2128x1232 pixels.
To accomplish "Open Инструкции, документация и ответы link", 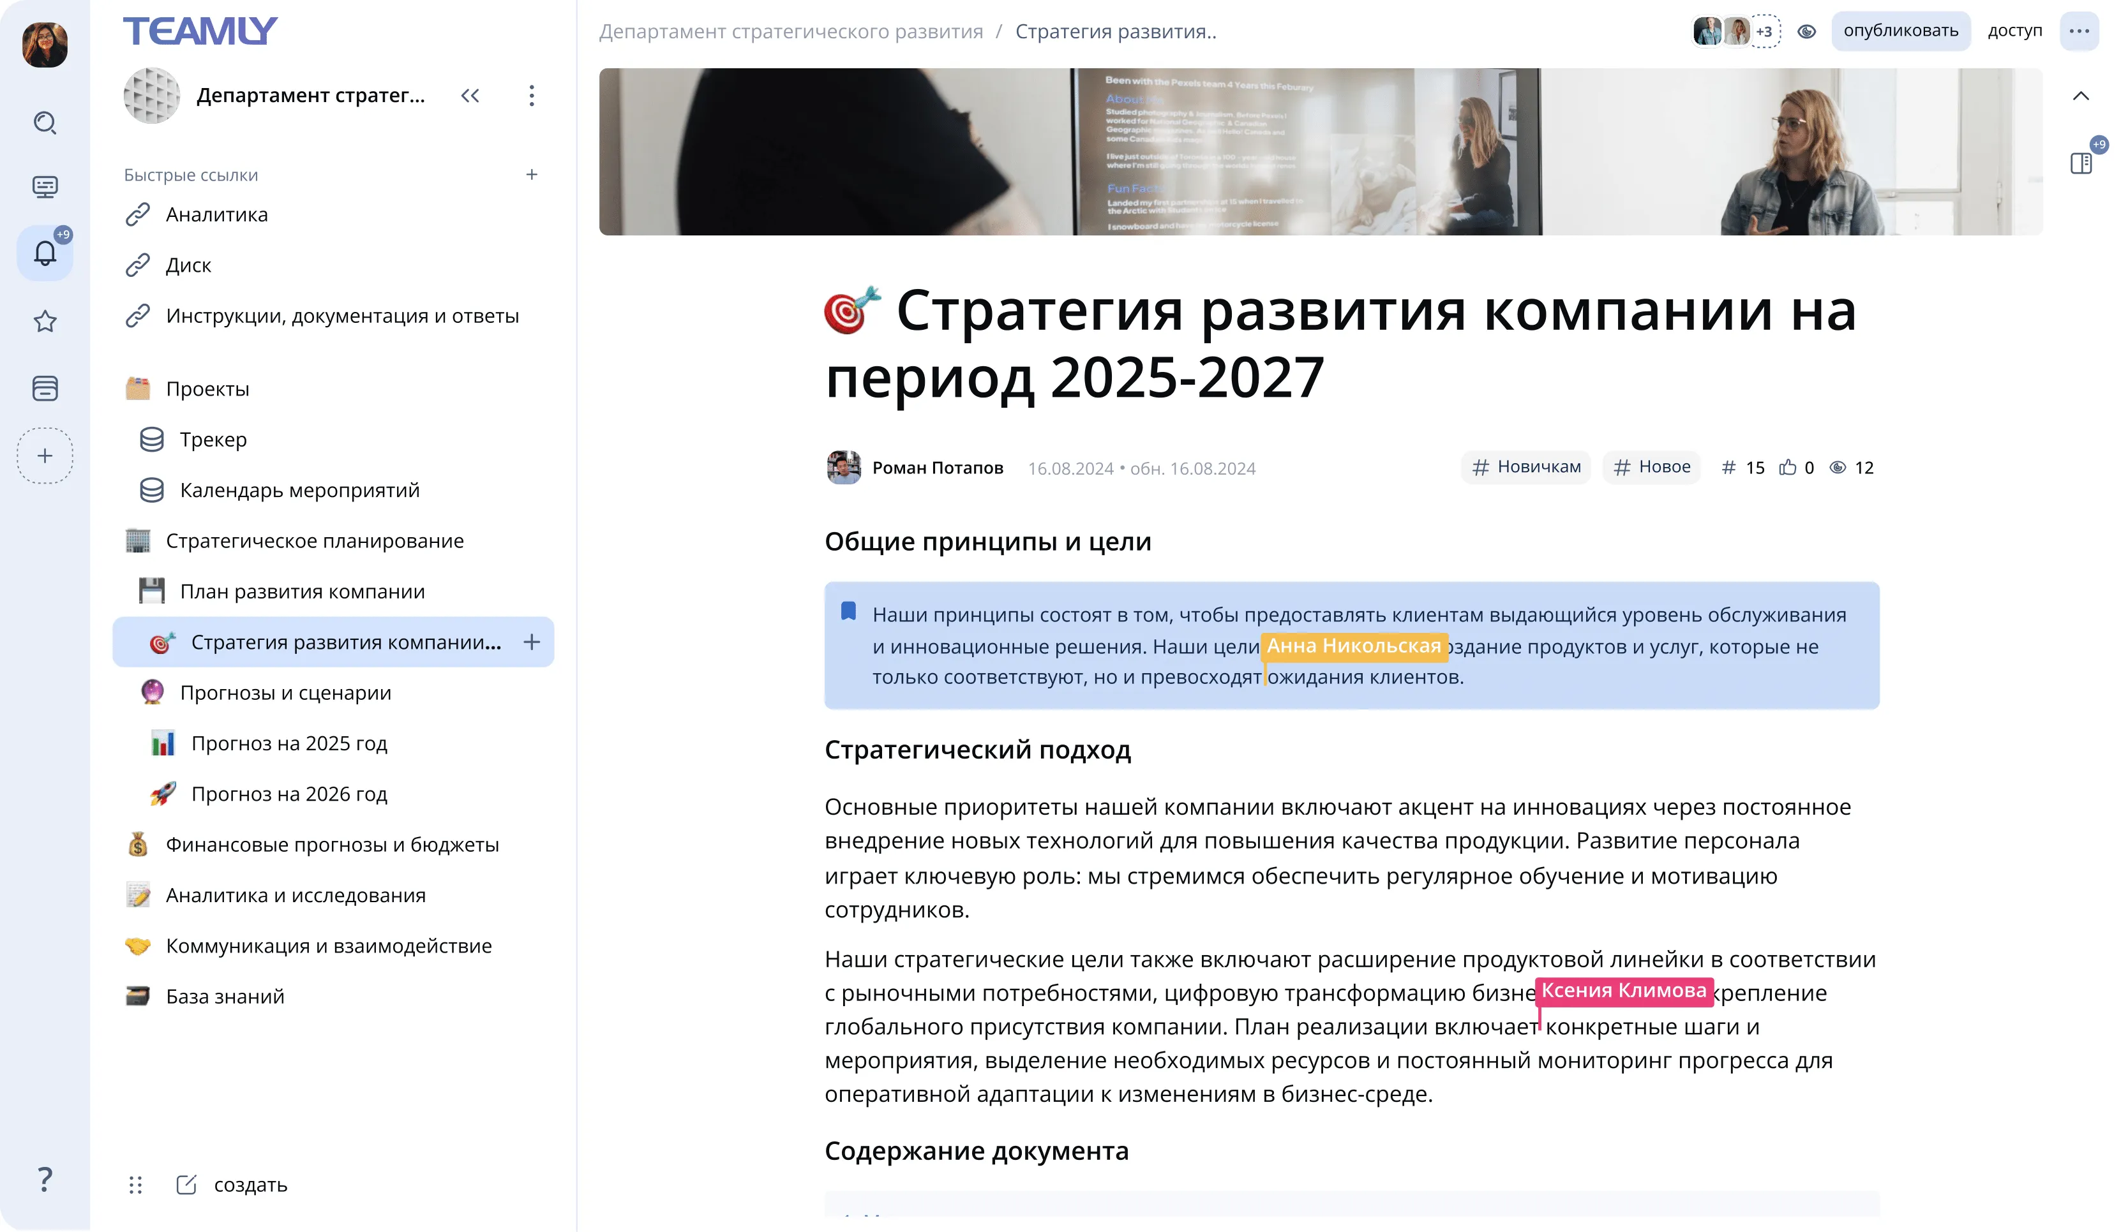I will (342, 316).
